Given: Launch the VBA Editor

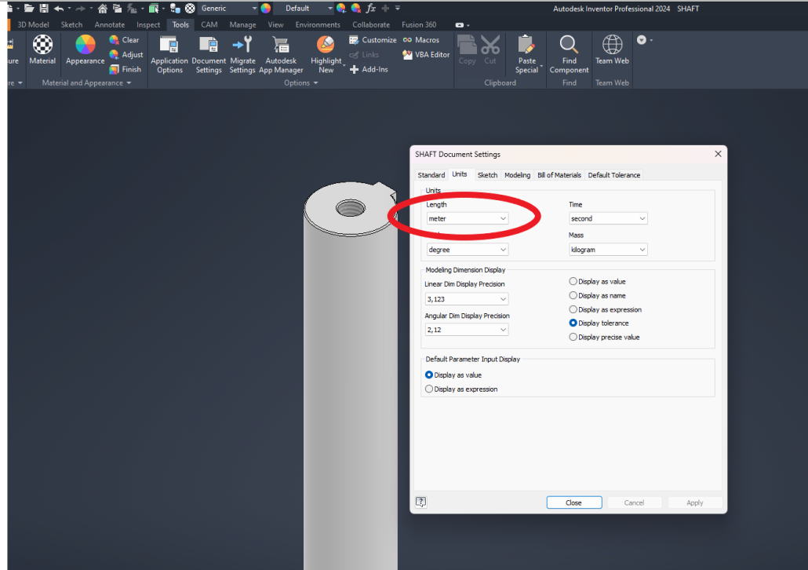Looking at the screenshot, I should click(x=426, y=54).
